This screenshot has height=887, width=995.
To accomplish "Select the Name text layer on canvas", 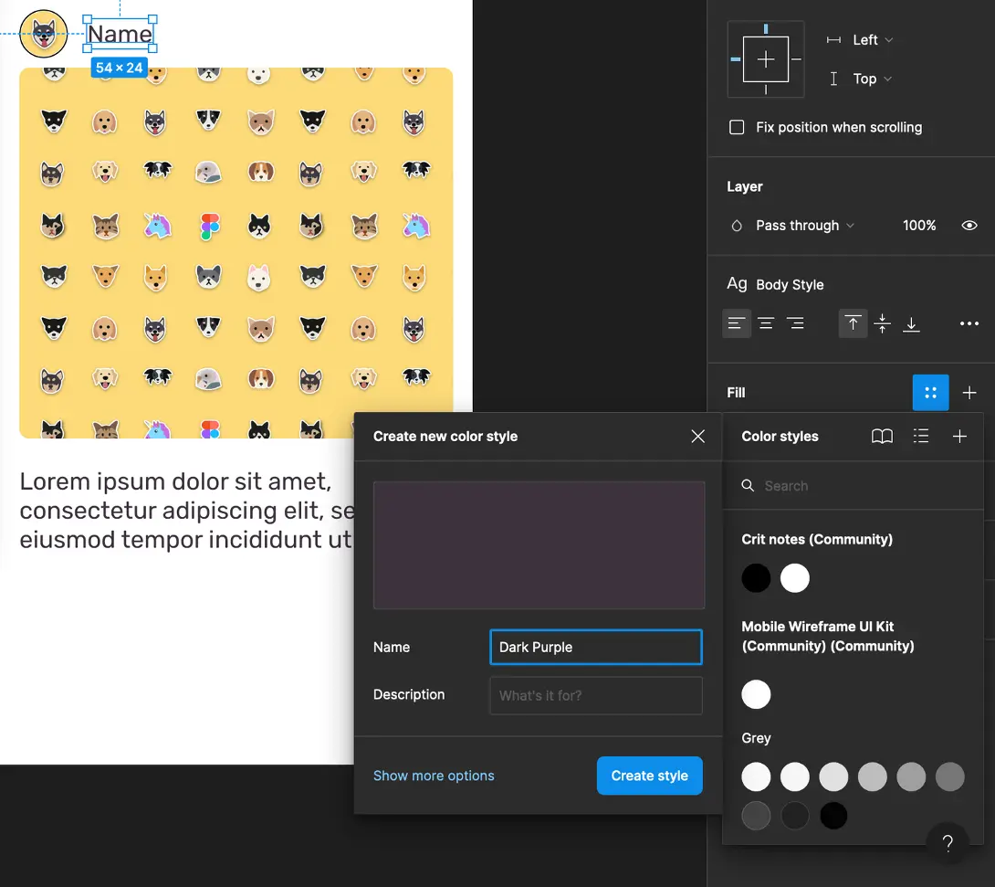I will [120, 34].
